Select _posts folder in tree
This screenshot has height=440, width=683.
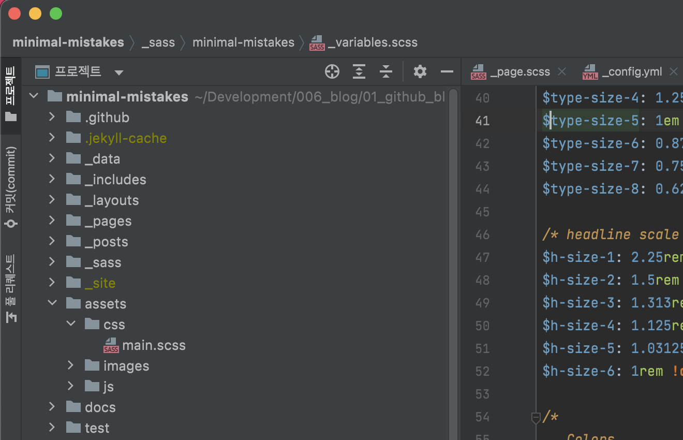(x=106, y=242)
